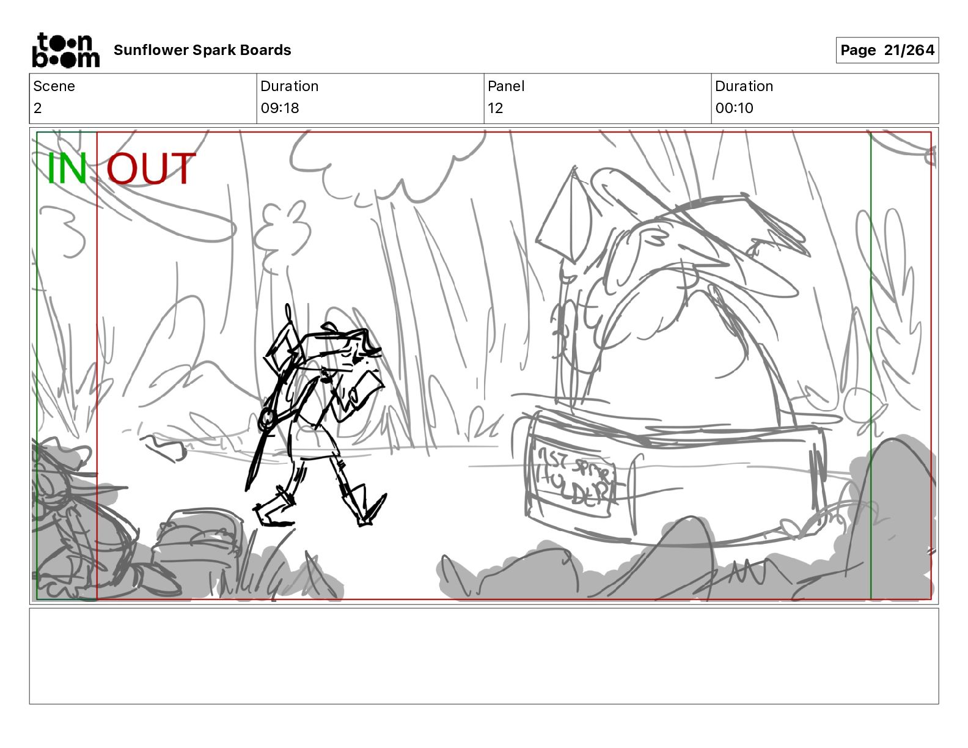Select the scene duration '09:18'
This screenshot has height=748, width=968.
[280, 108]
